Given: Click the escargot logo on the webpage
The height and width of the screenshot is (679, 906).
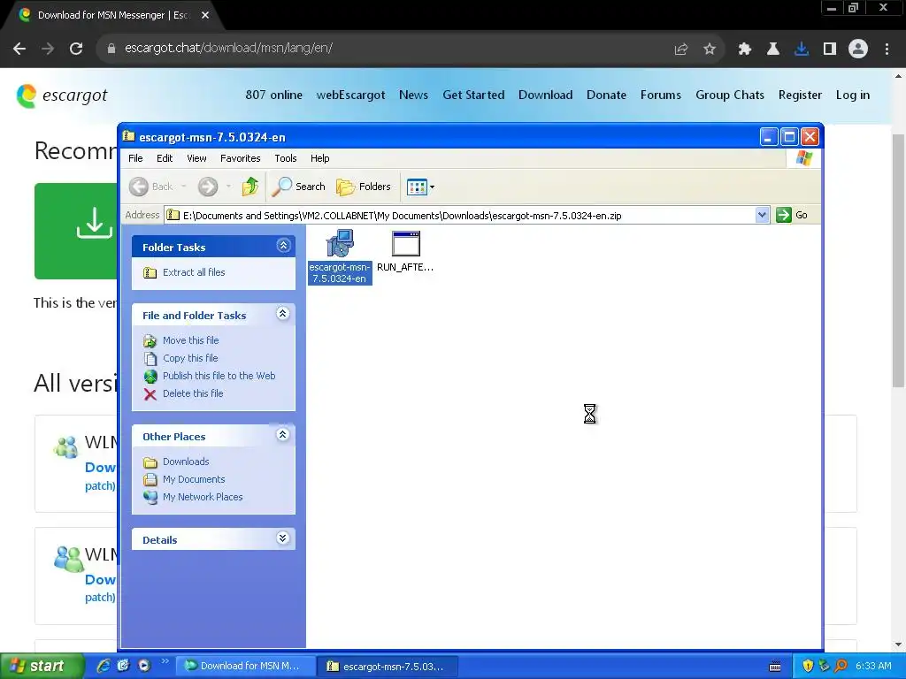Looking at the screenshot, I should coord(62,95).
